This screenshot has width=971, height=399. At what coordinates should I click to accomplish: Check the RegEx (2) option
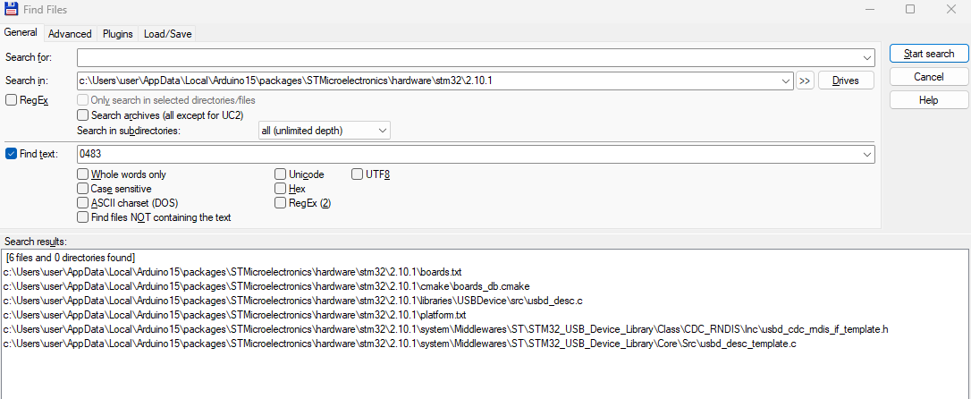click(x=281, y=202)
